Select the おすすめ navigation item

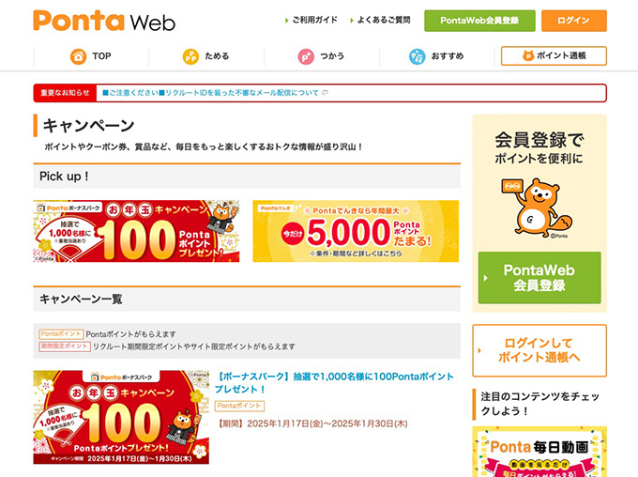[x=436, y=56]
